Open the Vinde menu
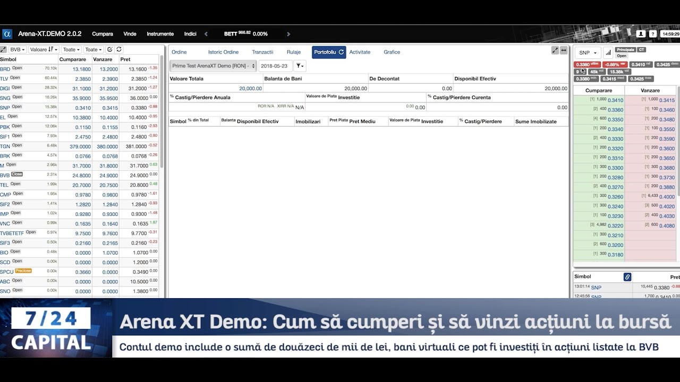 130,34
